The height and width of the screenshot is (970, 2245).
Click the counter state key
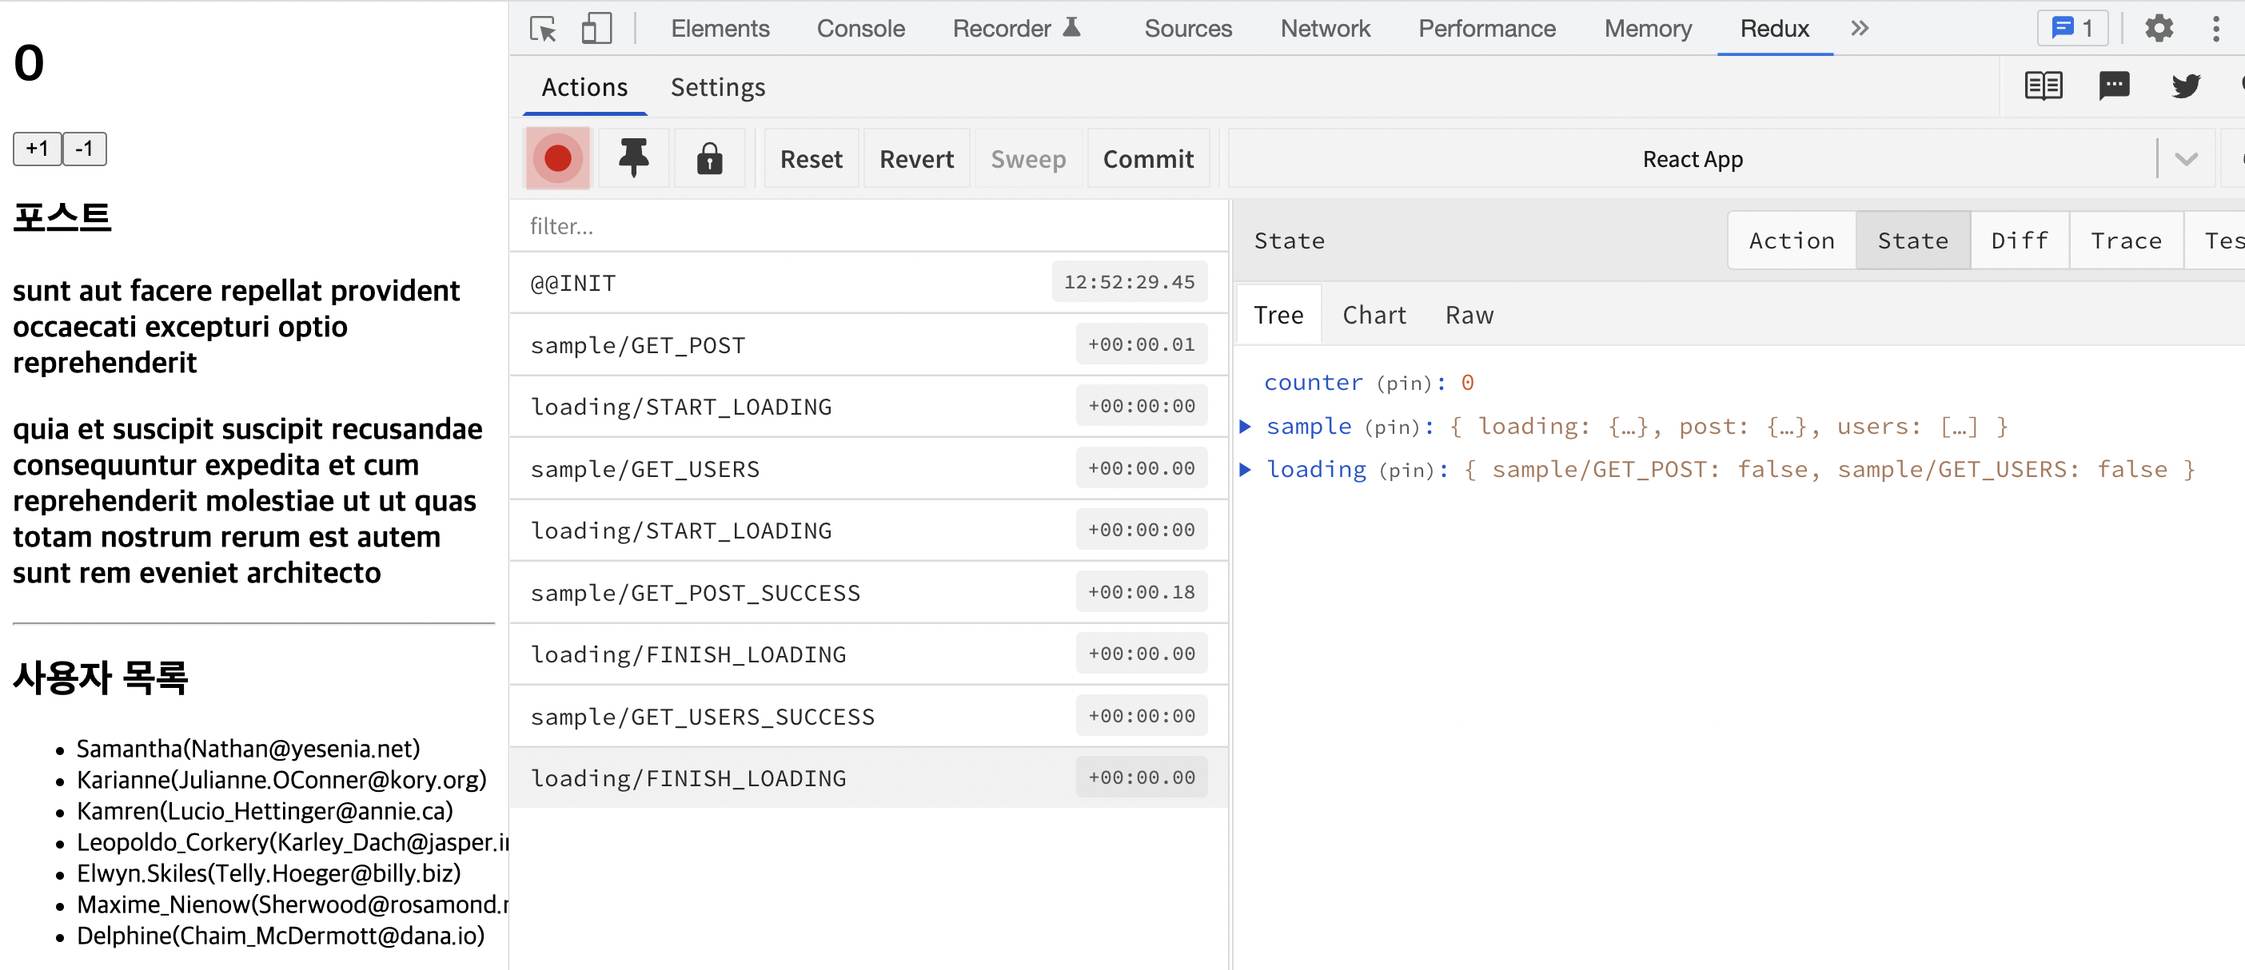click(x=1314, y=382)
